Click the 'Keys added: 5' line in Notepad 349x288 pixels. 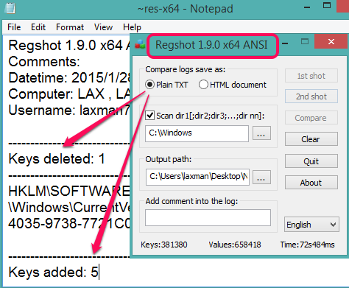[53, 272]
